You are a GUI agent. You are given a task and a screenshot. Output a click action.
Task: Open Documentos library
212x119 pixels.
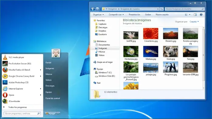102,45
